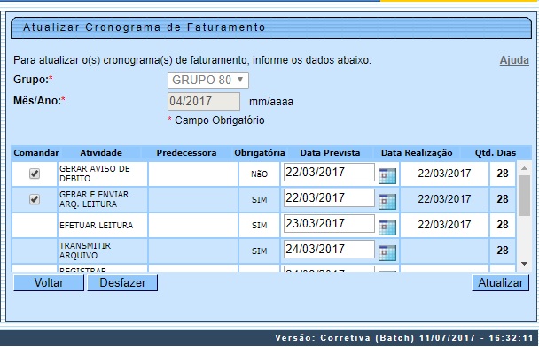Uncheck Comandar for GERAR AVISO DE DEBITO

click(x=34, y=173)
